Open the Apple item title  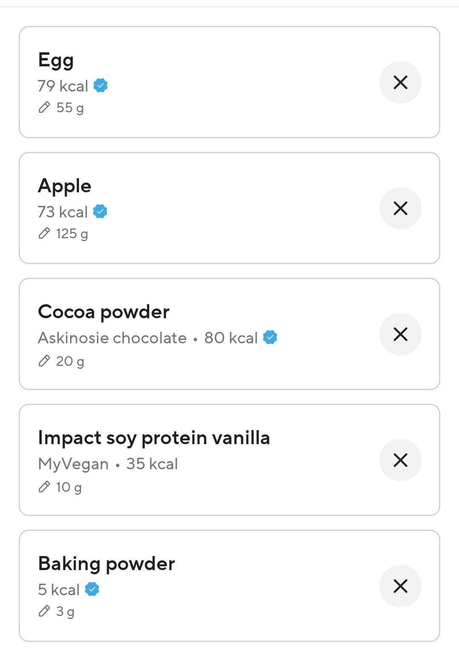[65, 186]
